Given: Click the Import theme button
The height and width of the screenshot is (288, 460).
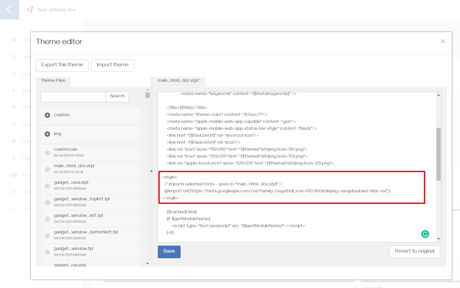Looking at the screenshot, I should click(x=113, y=65).
